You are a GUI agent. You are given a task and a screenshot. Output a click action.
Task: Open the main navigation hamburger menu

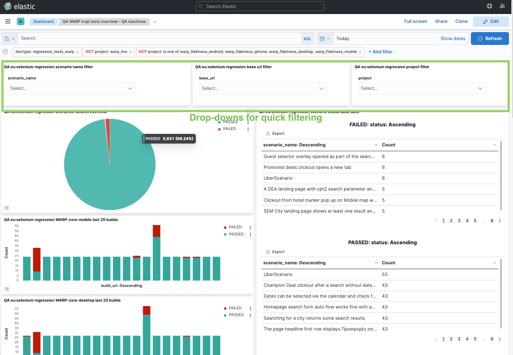pyautogui.click(x=8, y=21)
